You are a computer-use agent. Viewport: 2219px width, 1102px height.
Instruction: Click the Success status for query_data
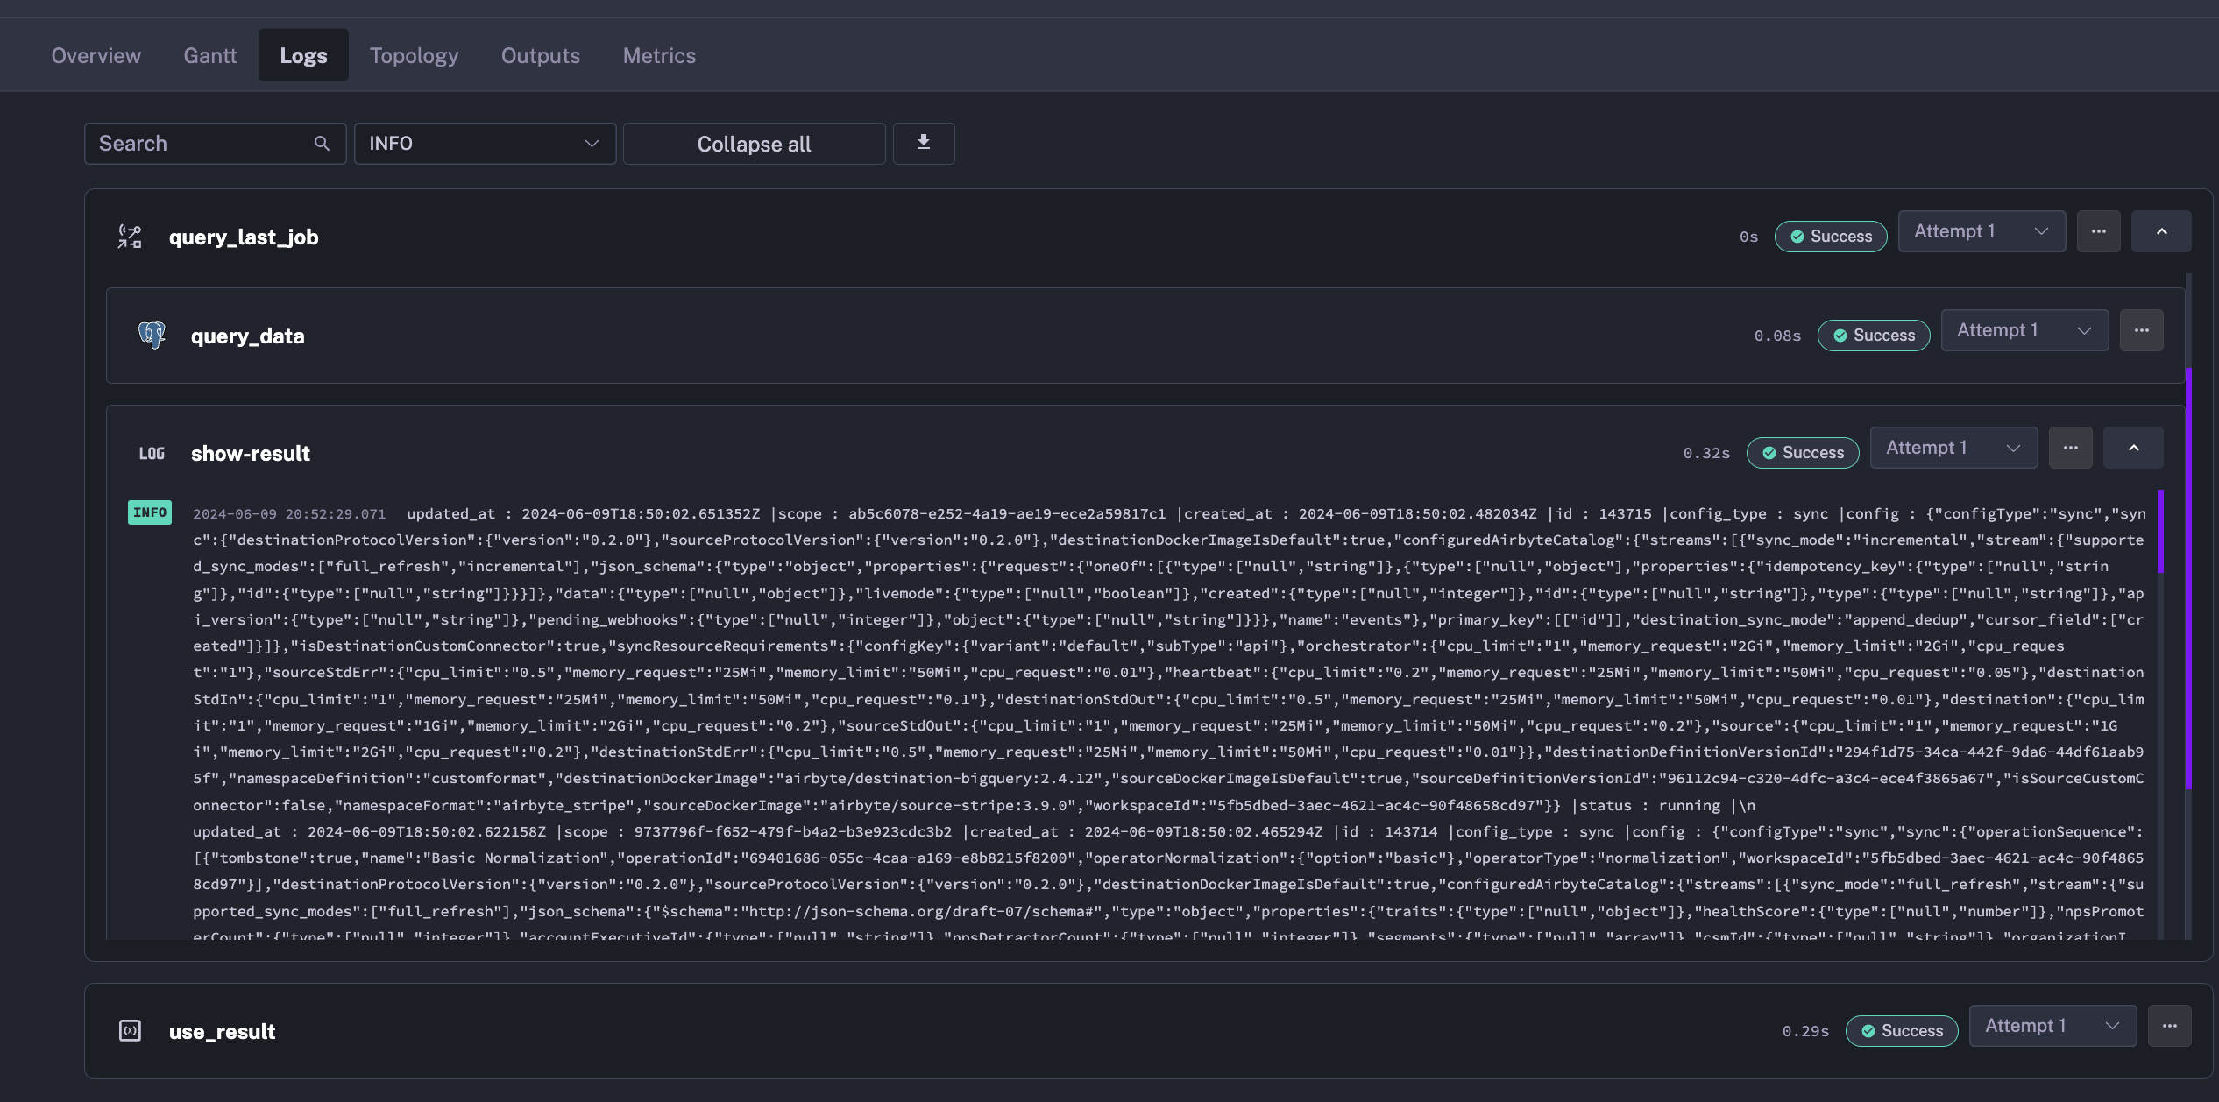click(1872, 335)
